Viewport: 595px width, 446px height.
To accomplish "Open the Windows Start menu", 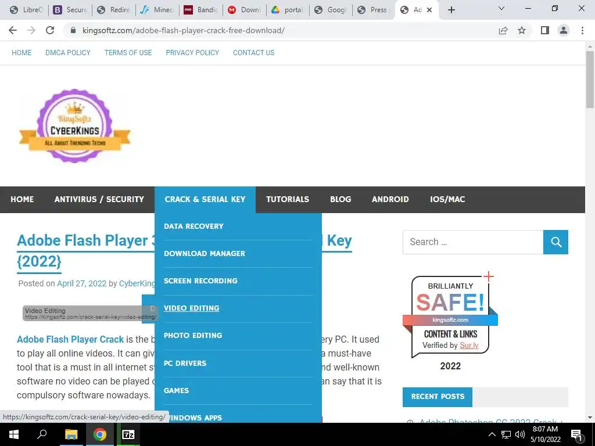I will [x=14, y=434].
